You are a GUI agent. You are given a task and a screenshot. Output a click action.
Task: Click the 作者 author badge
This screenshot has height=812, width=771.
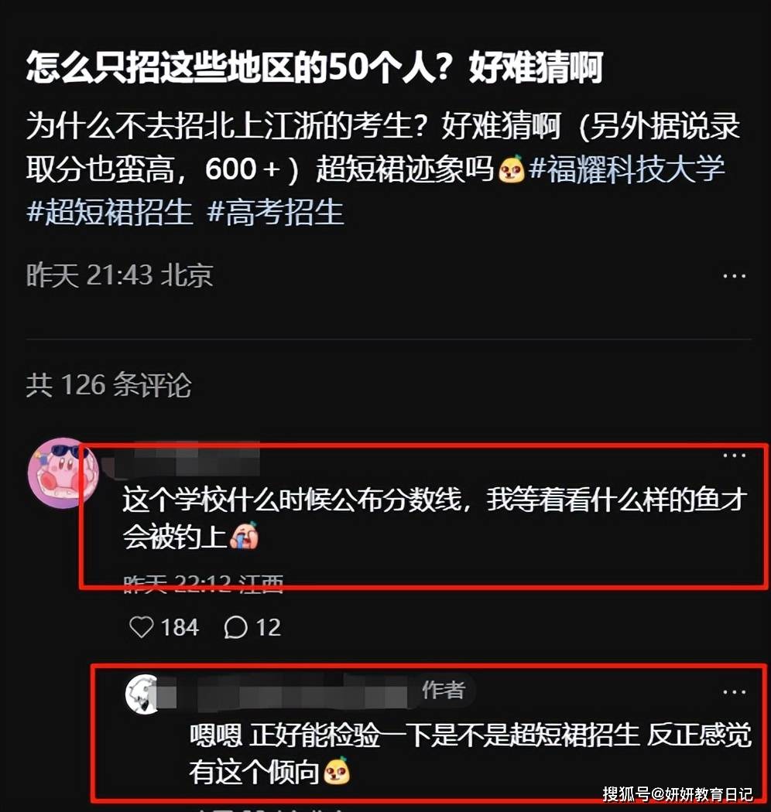pos(444,690)
